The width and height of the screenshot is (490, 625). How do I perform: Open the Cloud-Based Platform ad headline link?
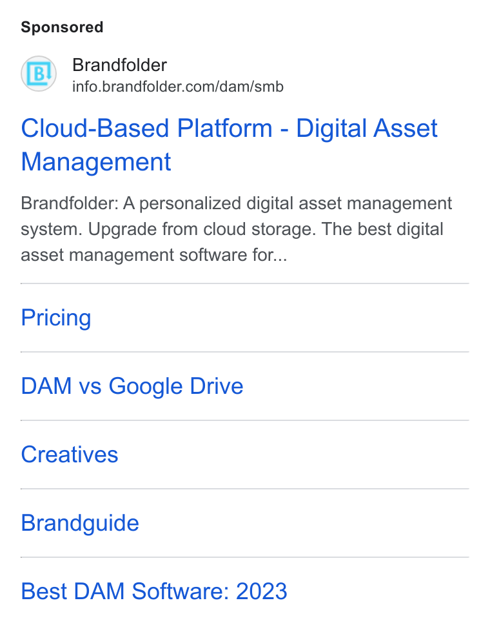coord(230,145)
